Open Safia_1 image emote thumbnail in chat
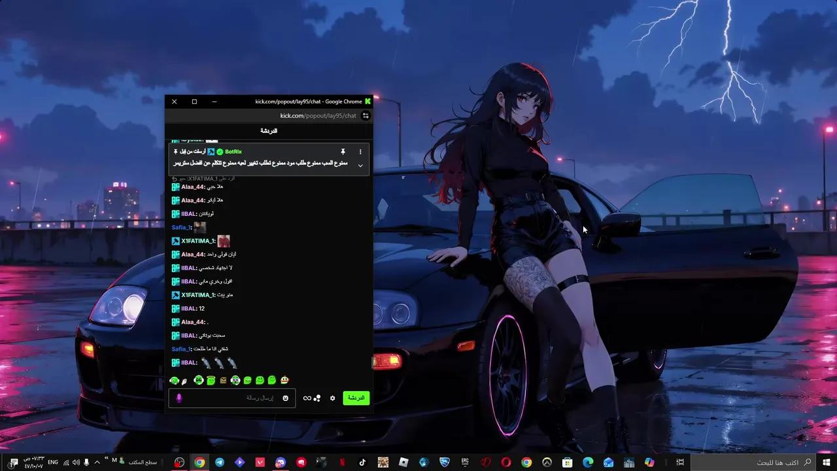 [x=199, y=227]
